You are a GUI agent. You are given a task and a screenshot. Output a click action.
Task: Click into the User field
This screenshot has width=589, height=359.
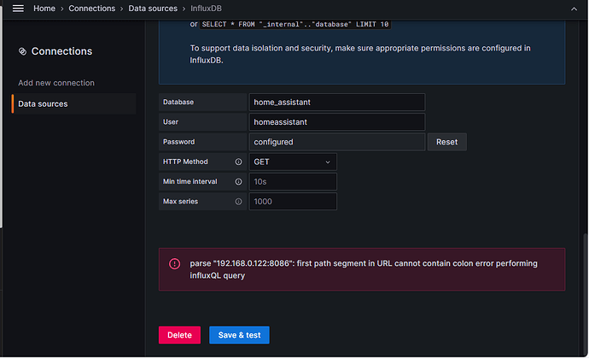coord(337,122)
